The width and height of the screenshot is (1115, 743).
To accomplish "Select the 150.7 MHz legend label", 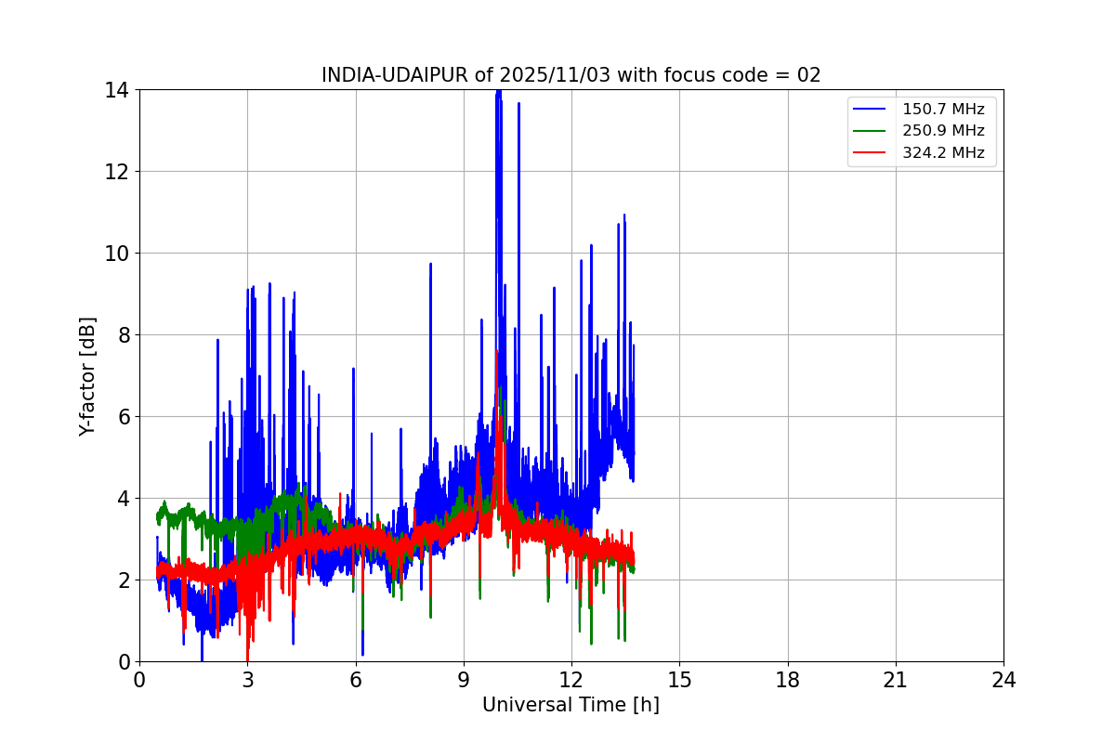I will (943, 109).
